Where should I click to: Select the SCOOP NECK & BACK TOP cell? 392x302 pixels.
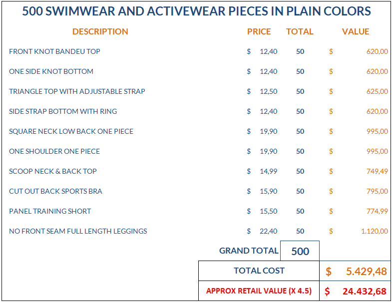point(53,171)
